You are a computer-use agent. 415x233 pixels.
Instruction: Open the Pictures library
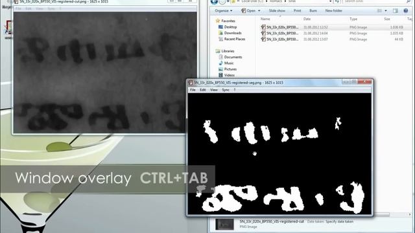pos(230,69)
